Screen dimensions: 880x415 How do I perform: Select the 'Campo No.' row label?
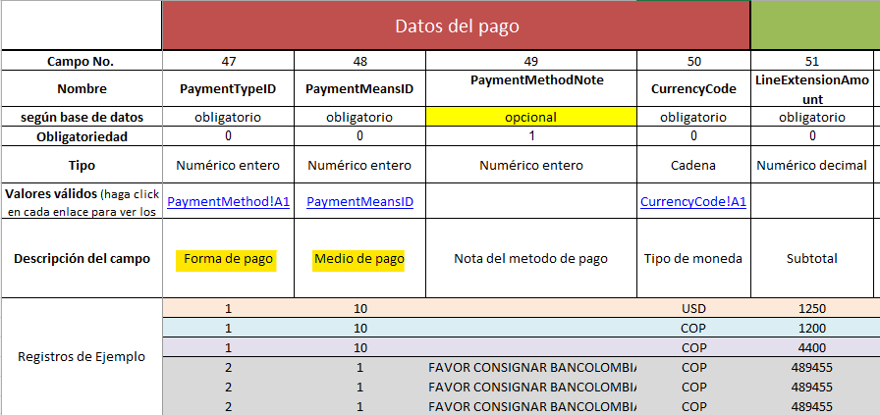81,61
